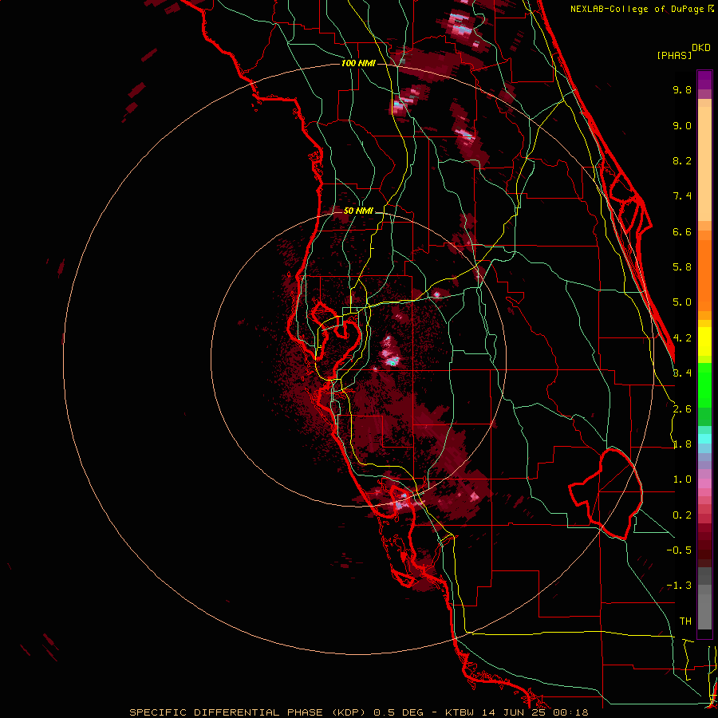Click the 6.6 value on the color scale
Viewport: 718px width, 718px height.
tap(682, 231)
